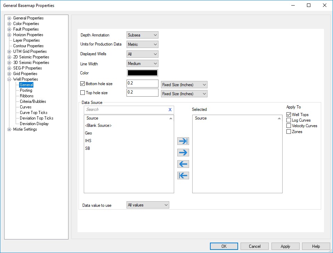Click the move selected source right arrow

pos(183,153)
